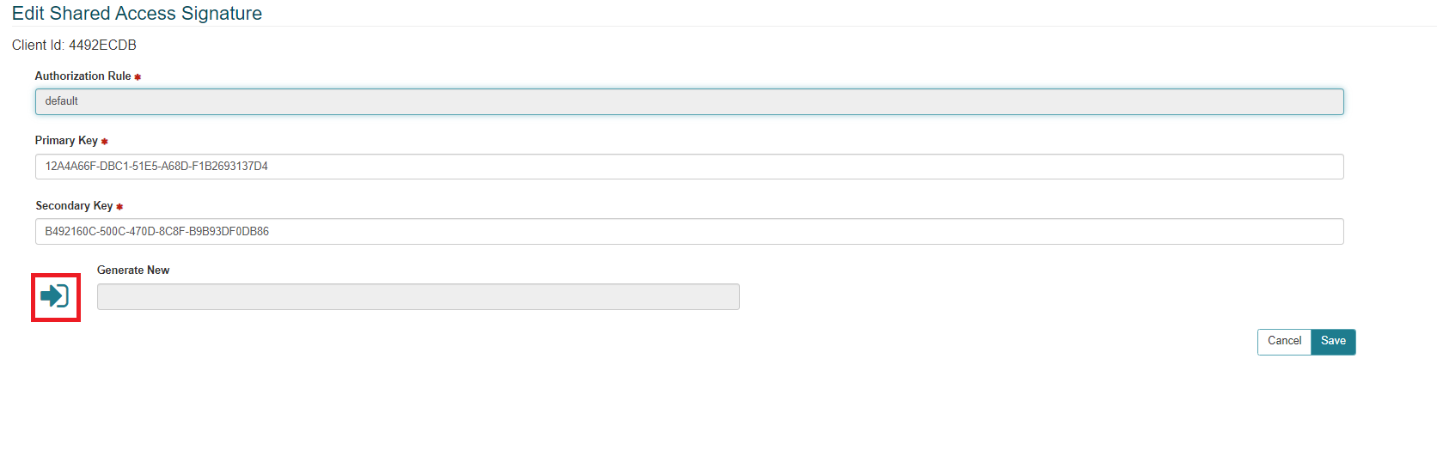Click the 'default' text in Authorization Rule

coord(62,101)
